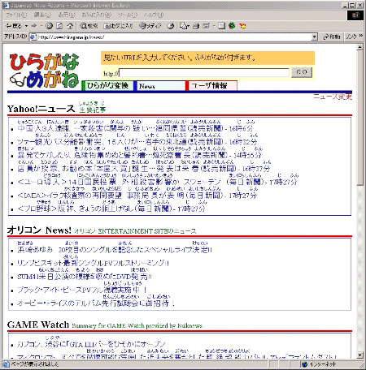Screen dimensions: 366x370
Task: Open the 表示 (View) menu
Action: pyautogui.click(x=67, y=15)
